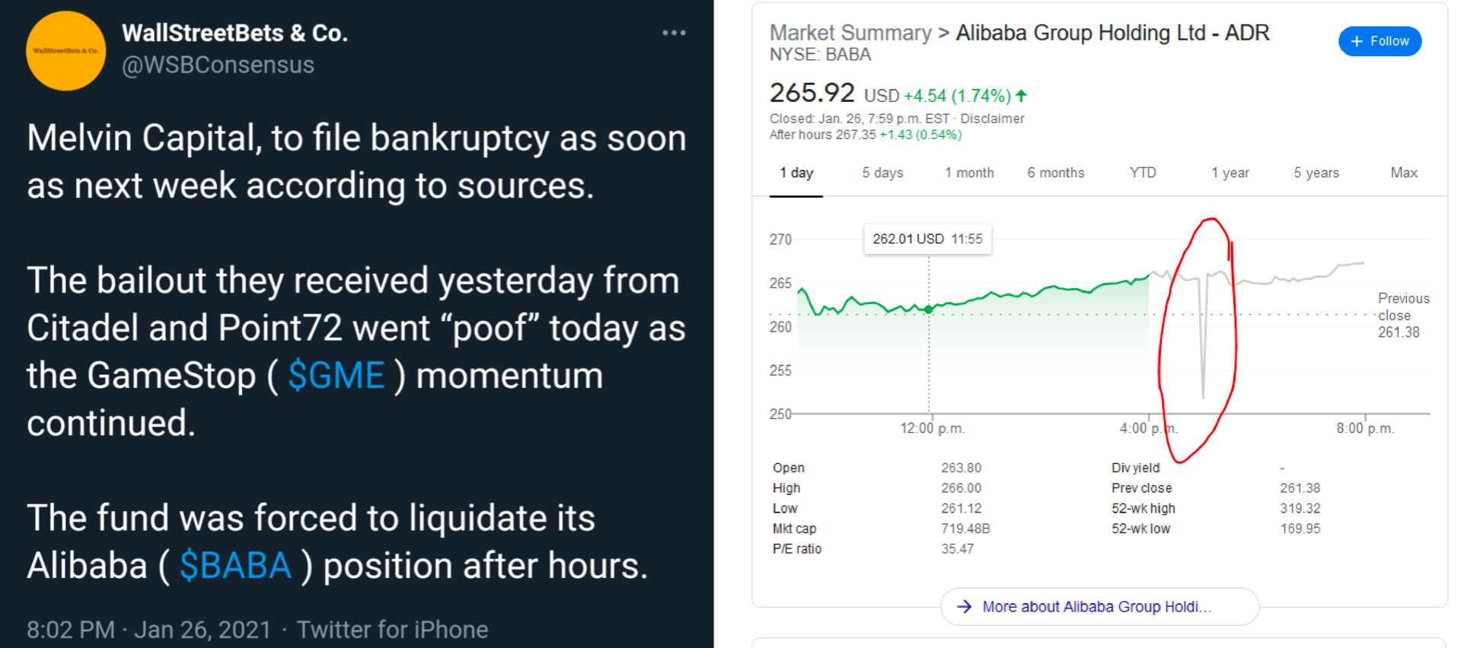Select the YTD chart tab
This screenshot has width=1464, height=648.
point(1143,173)
